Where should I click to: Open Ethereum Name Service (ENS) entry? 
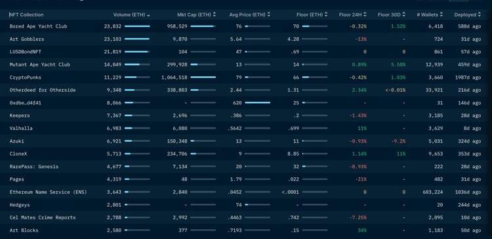pyautogui.click(x=48, y=192)
